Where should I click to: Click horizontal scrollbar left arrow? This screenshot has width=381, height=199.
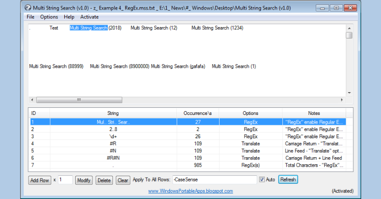32,100
